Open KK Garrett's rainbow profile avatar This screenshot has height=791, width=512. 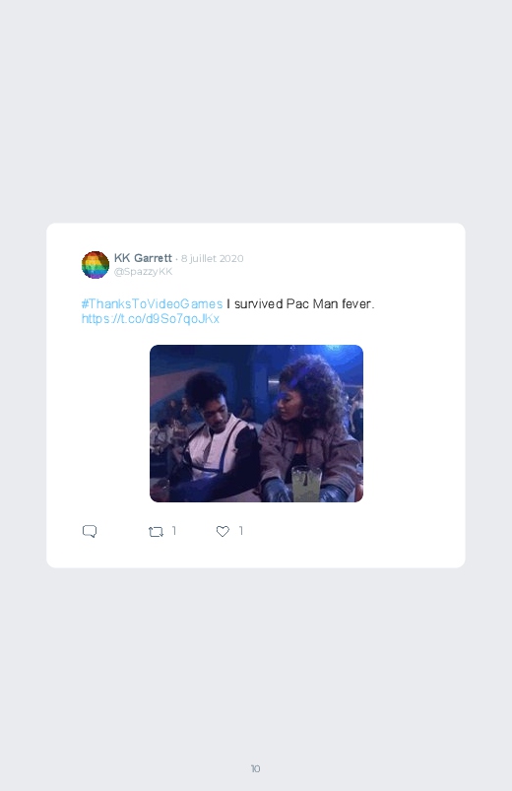click(96, 264)
